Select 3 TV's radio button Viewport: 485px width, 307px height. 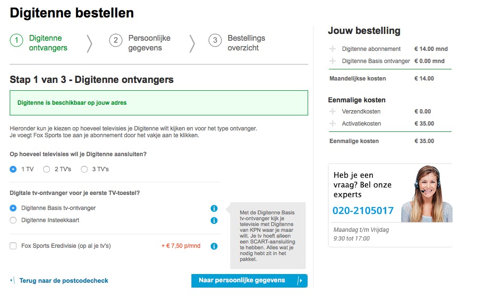pos(84,169)
